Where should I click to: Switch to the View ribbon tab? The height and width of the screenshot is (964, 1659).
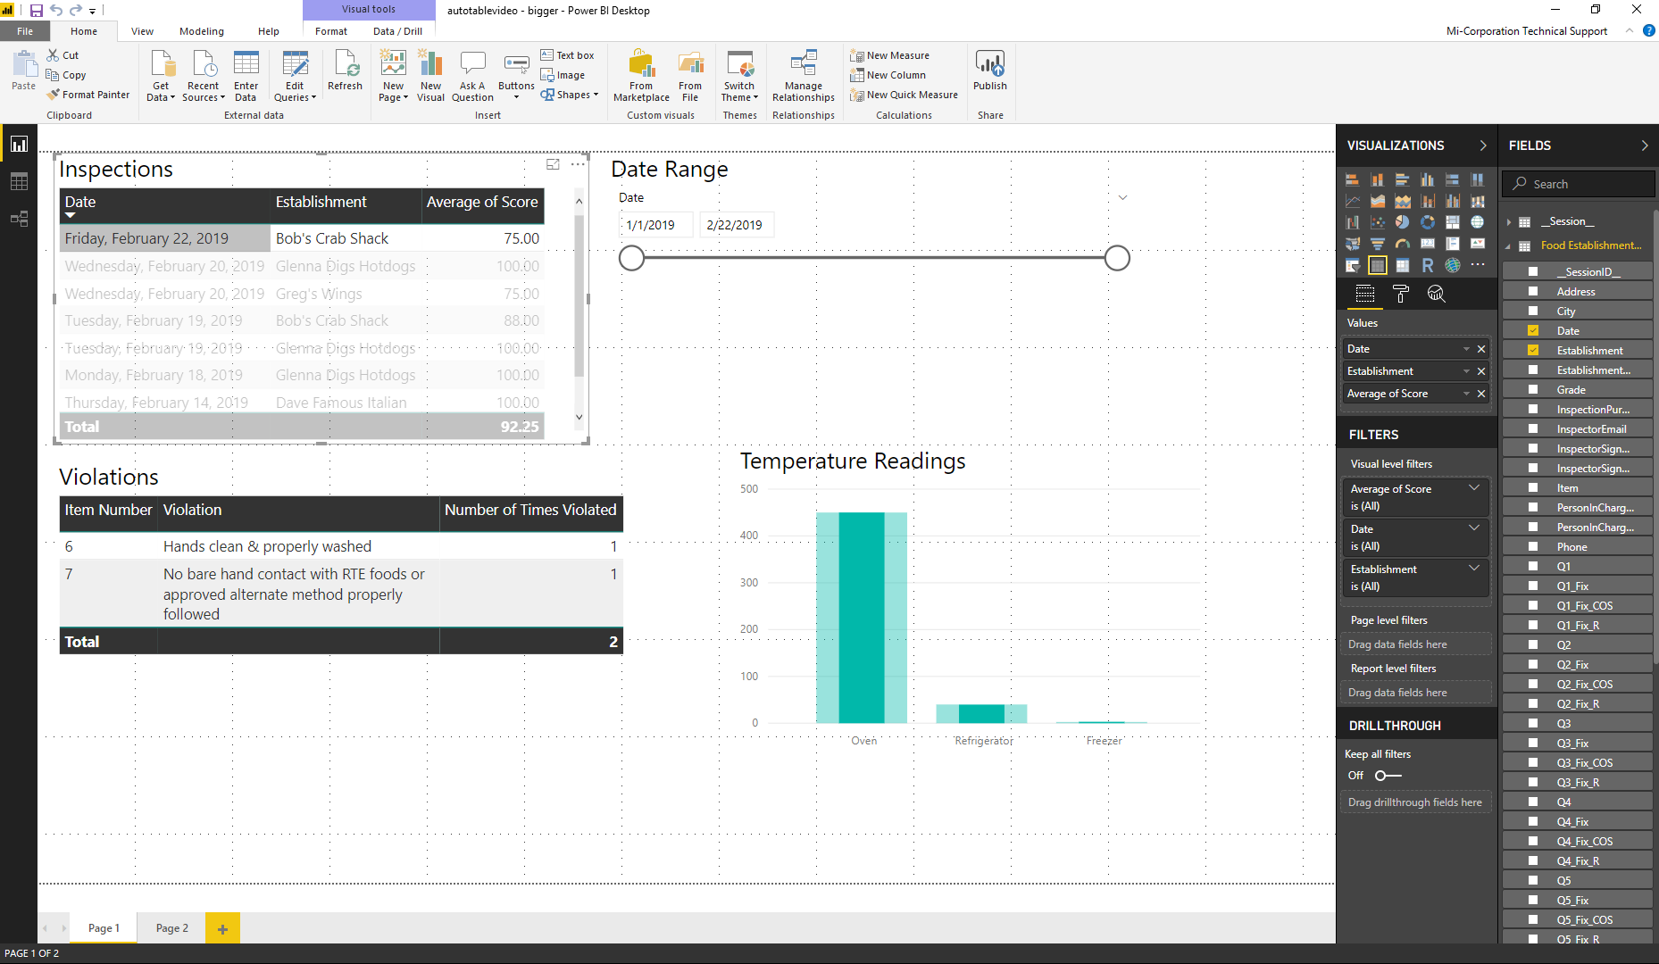pos(142,31)
